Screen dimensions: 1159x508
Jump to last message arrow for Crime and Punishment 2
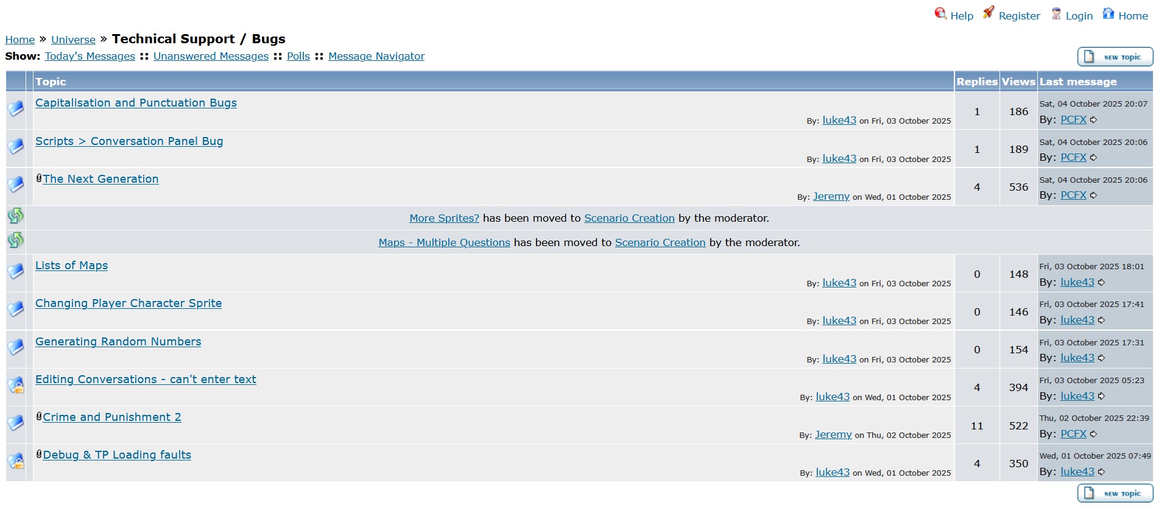(x=1094, y=434)
